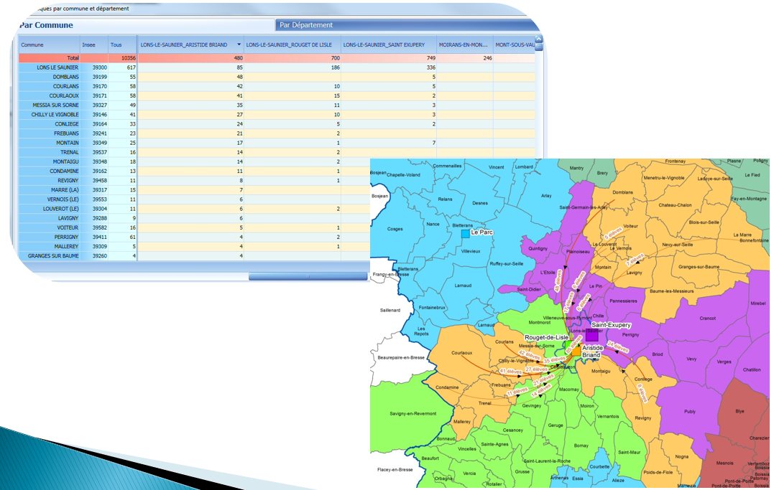This screenshot has width=774, height=490.
Task: Select the Par Commune tab
Action: (x=46, y=24)
